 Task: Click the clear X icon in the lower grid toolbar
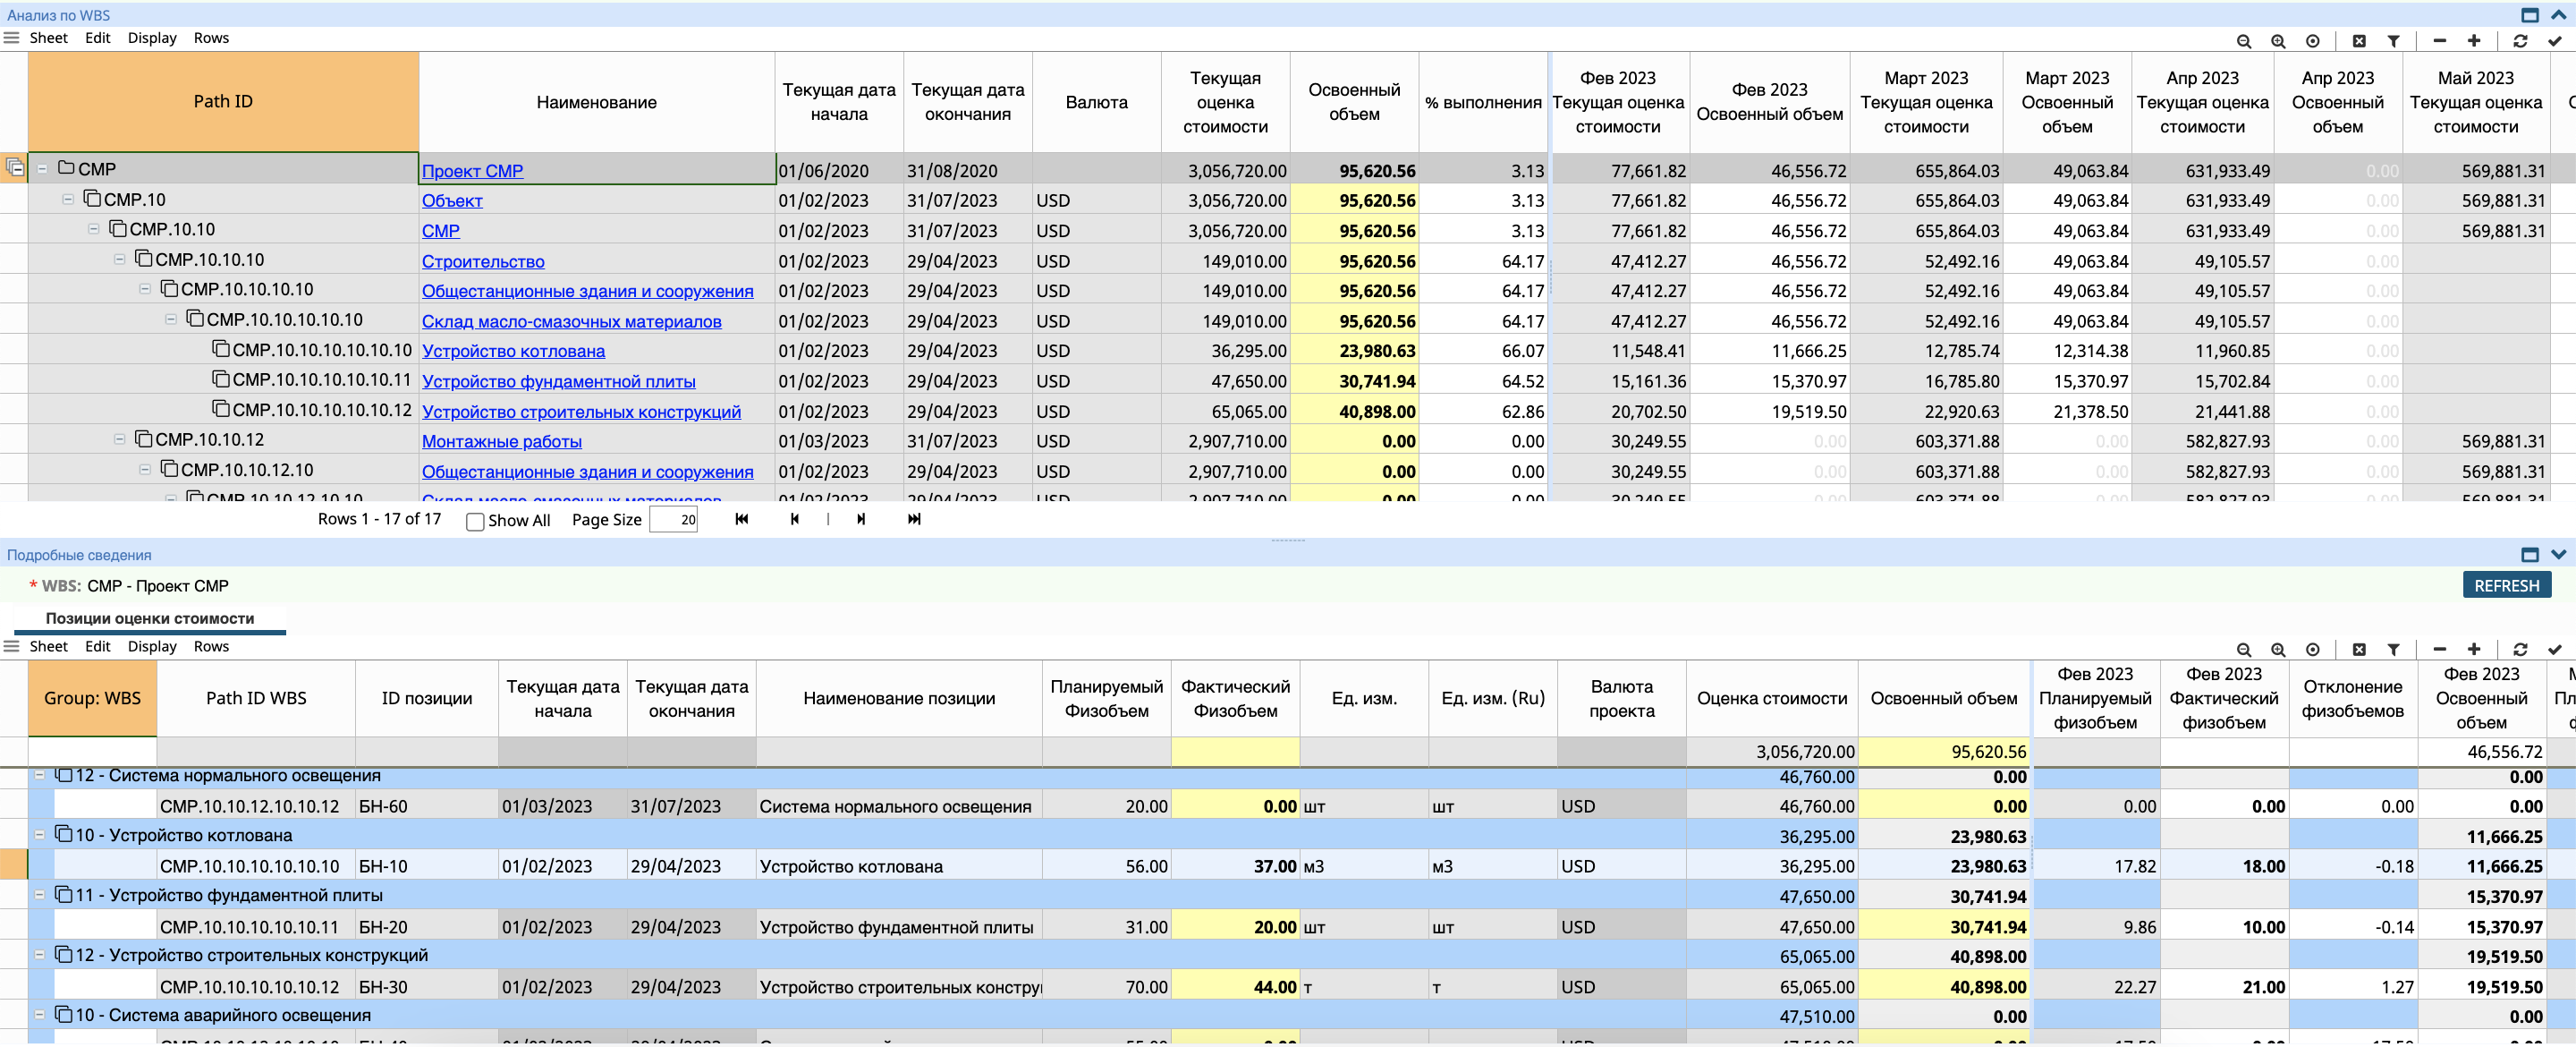[x=2359, y=650]
